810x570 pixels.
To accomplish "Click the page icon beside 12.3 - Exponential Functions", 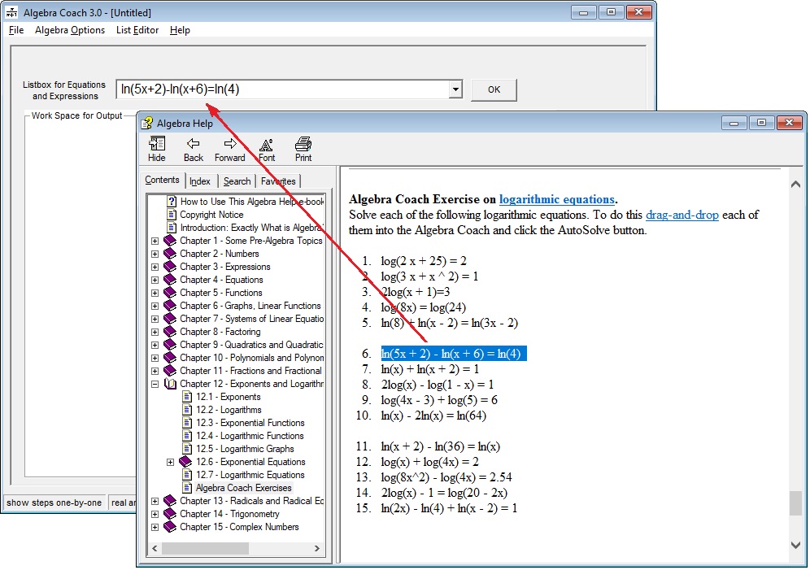I will point(188,423).
